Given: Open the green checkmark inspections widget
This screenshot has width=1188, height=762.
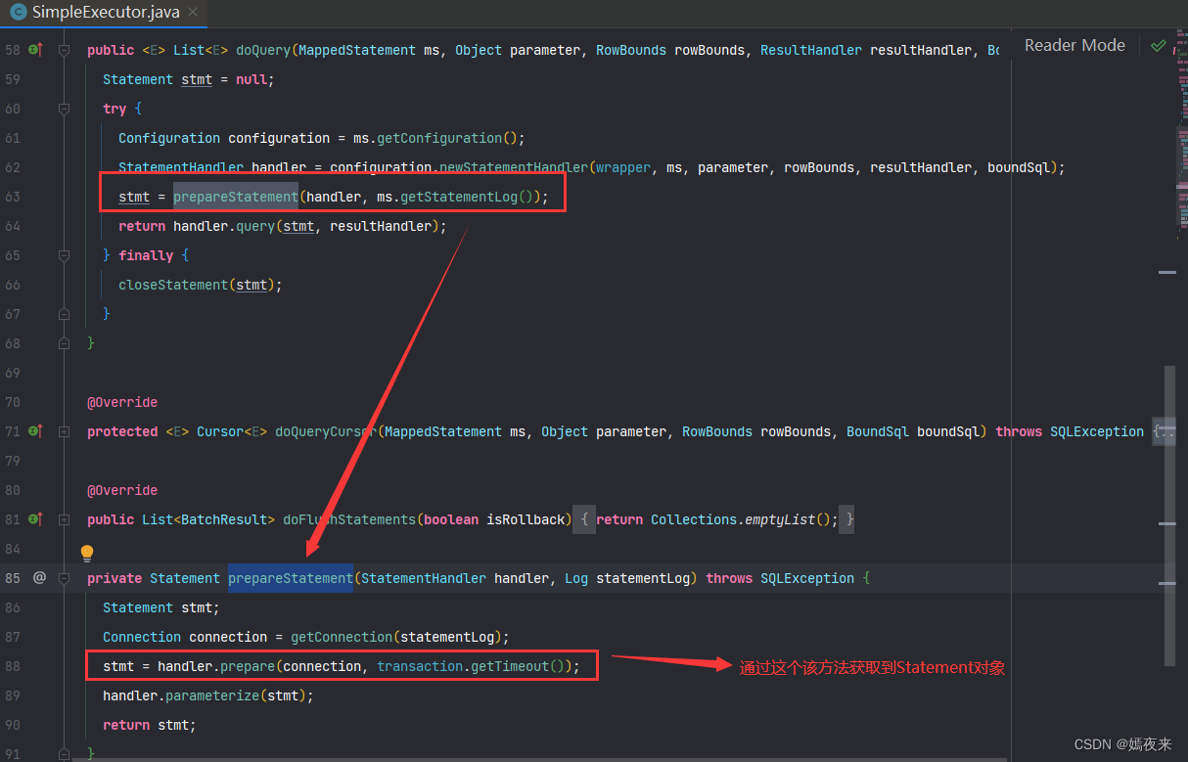Looking at the screenshot, I should (x=1159, y=45).
